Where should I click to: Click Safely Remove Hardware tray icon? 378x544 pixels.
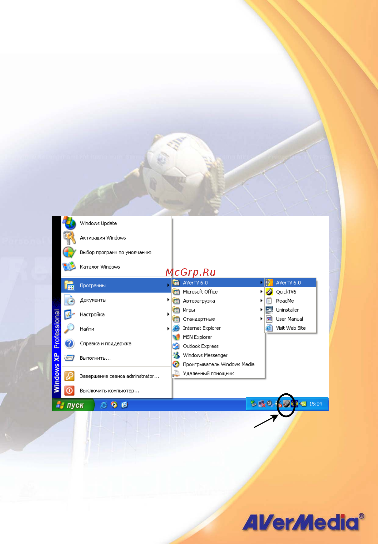(253, 404)
